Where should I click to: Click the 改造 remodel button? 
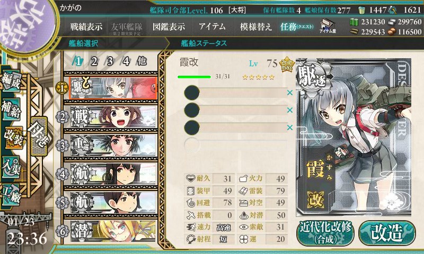387,233
